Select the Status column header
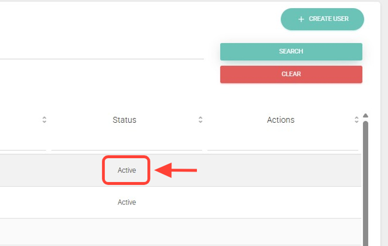The image size is (388, 246). tap(124, 120)
